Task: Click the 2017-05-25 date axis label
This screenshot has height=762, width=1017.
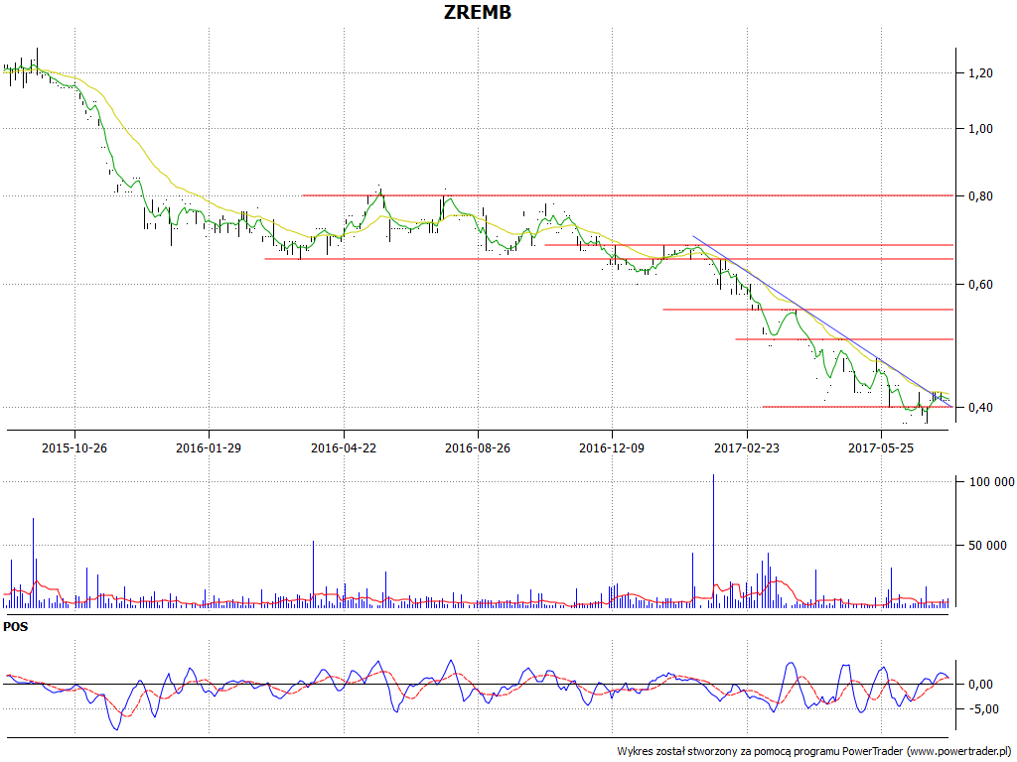Action: [881, 447]
